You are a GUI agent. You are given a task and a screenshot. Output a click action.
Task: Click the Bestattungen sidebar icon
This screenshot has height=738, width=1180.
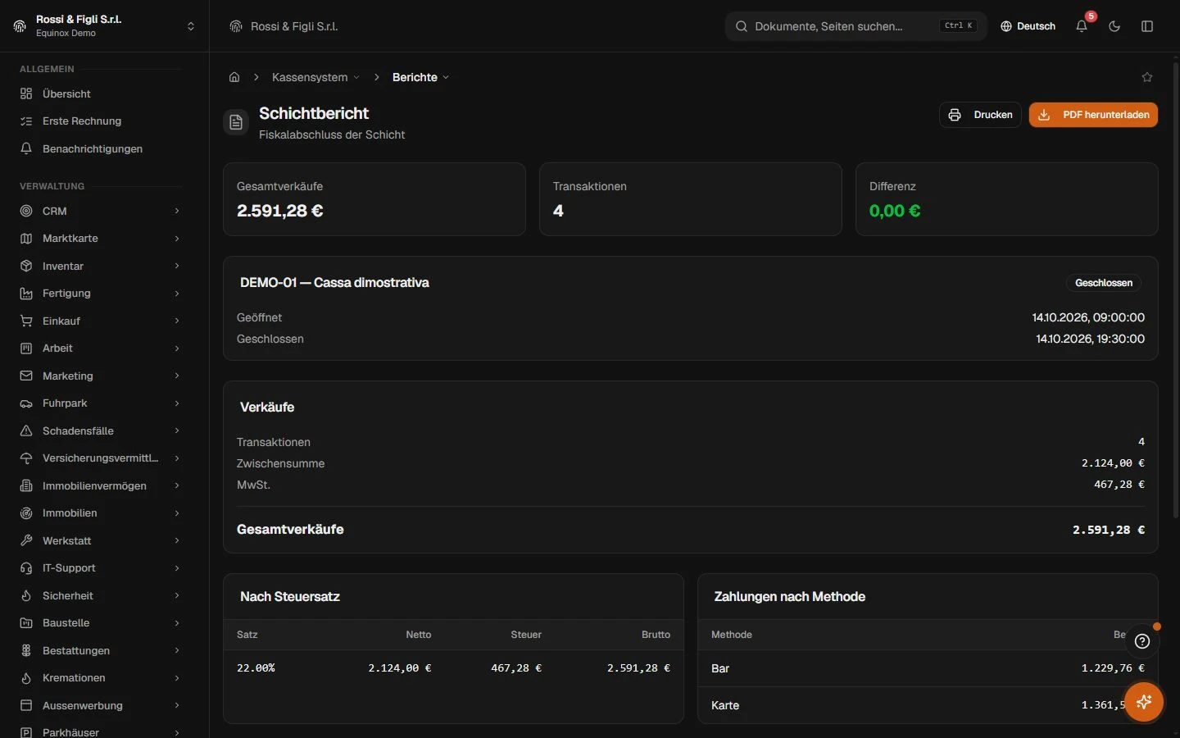click(x=26, y=650)
